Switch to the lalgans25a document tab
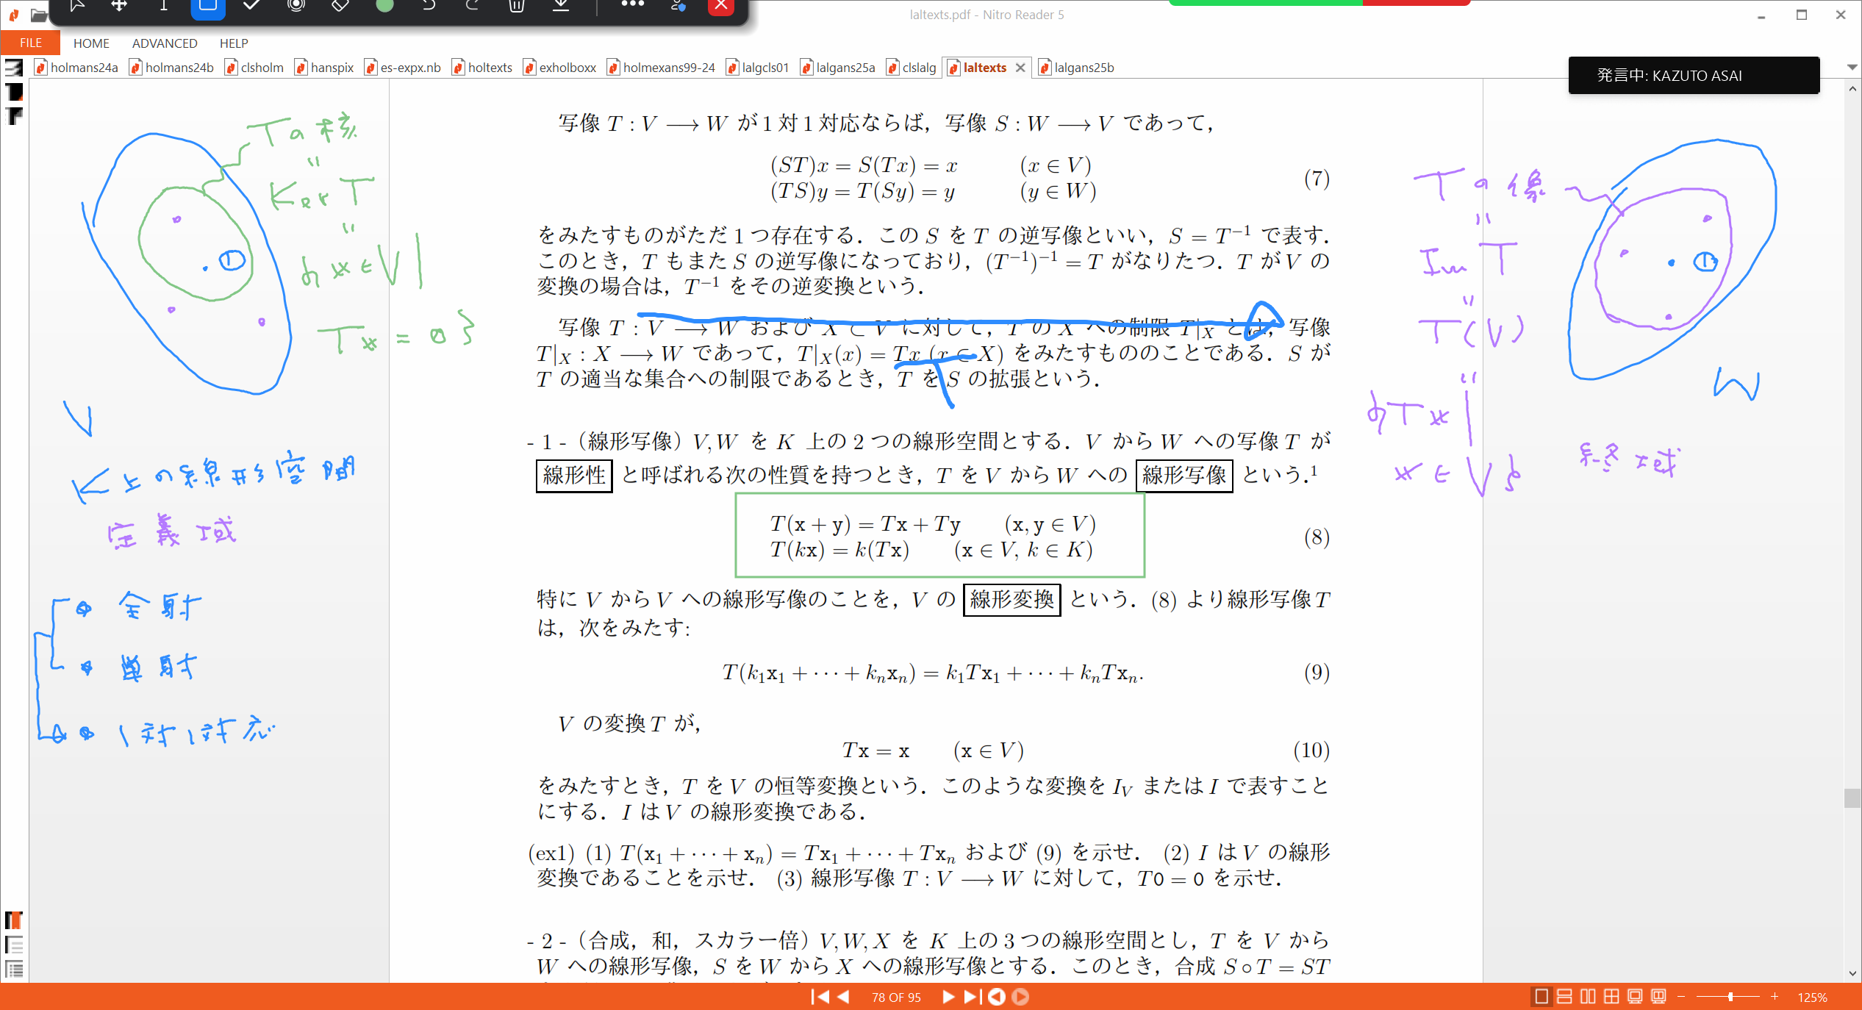 [x=838, y=68]
